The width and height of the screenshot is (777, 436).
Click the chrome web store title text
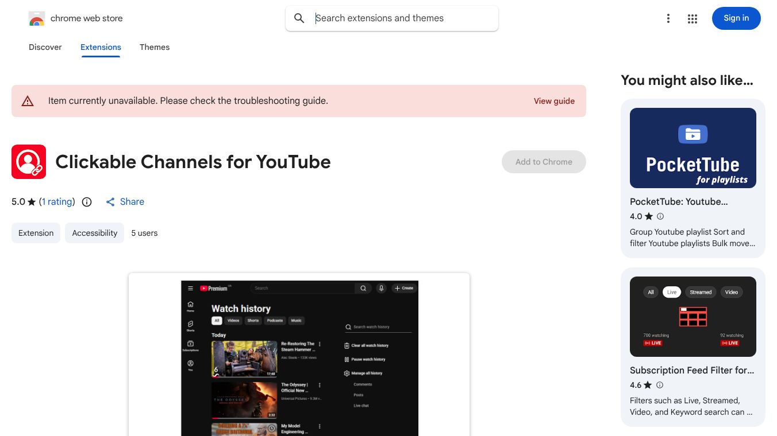[87, 18]
